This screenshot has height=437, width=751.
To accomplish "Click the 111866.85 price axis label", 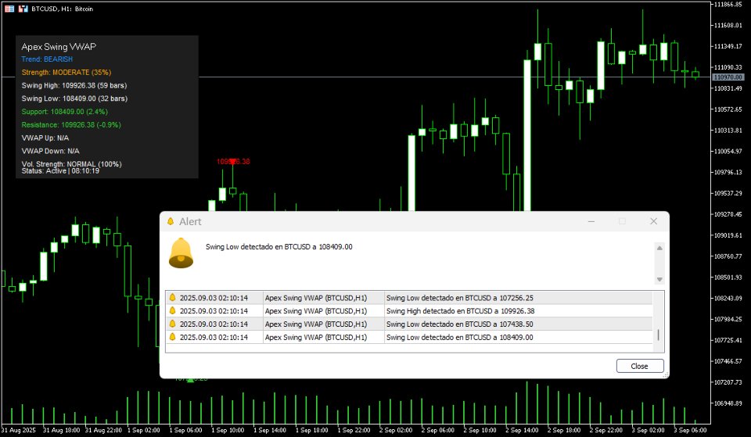I will click(728, 5).
